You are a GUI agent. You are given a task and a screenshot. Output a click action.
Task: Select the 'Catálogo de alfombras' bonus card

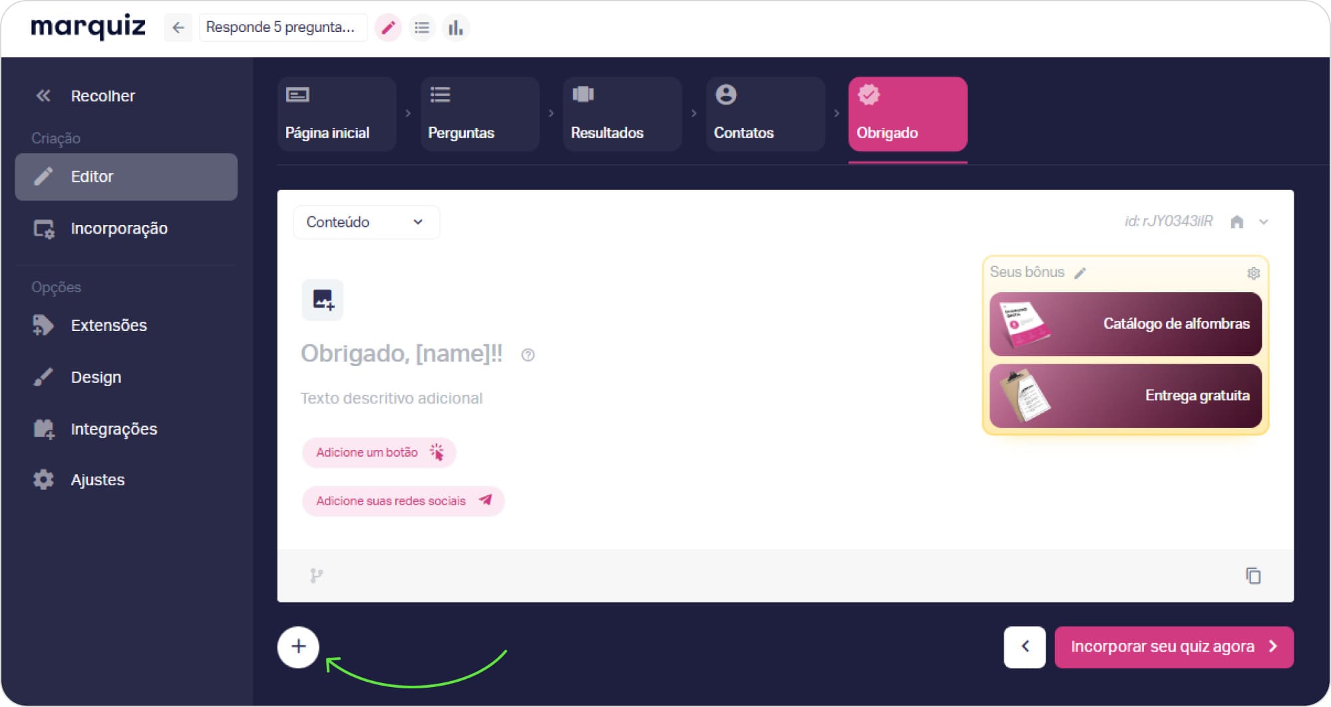pos(1125,324)
